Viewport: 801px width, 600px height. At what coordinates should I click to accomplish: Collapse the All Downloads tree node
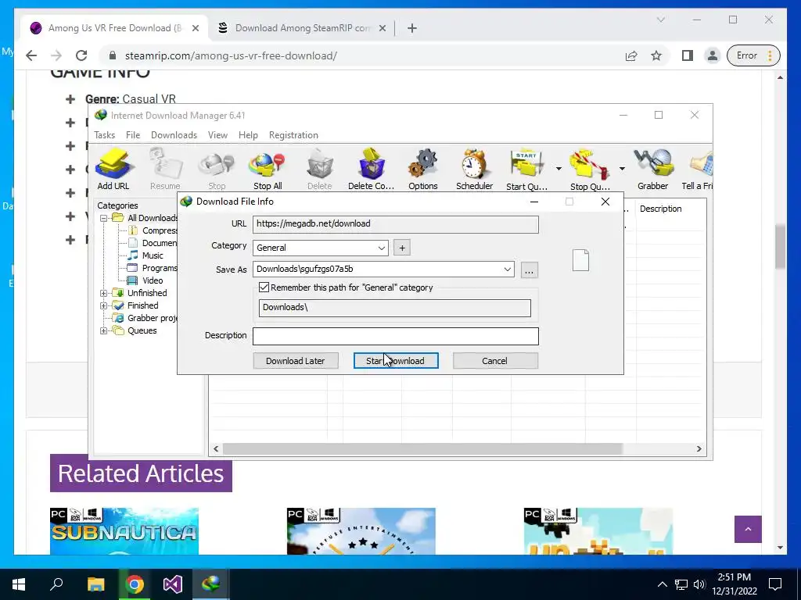pyautogui.click(x=103, y=218)
